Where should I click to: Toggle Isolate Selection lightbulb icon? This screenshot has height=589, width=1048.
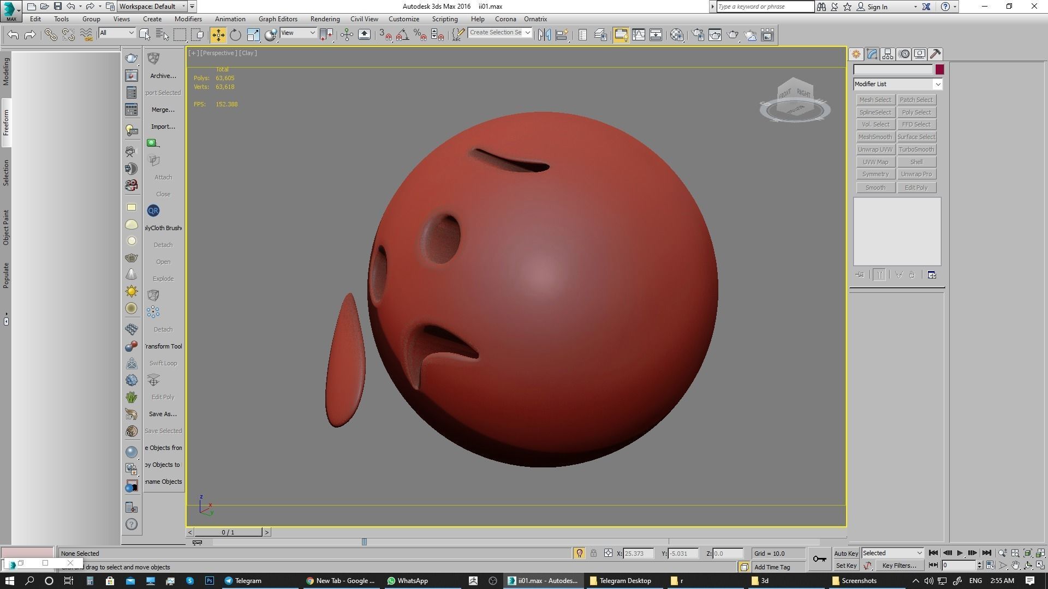click(579, 553)
